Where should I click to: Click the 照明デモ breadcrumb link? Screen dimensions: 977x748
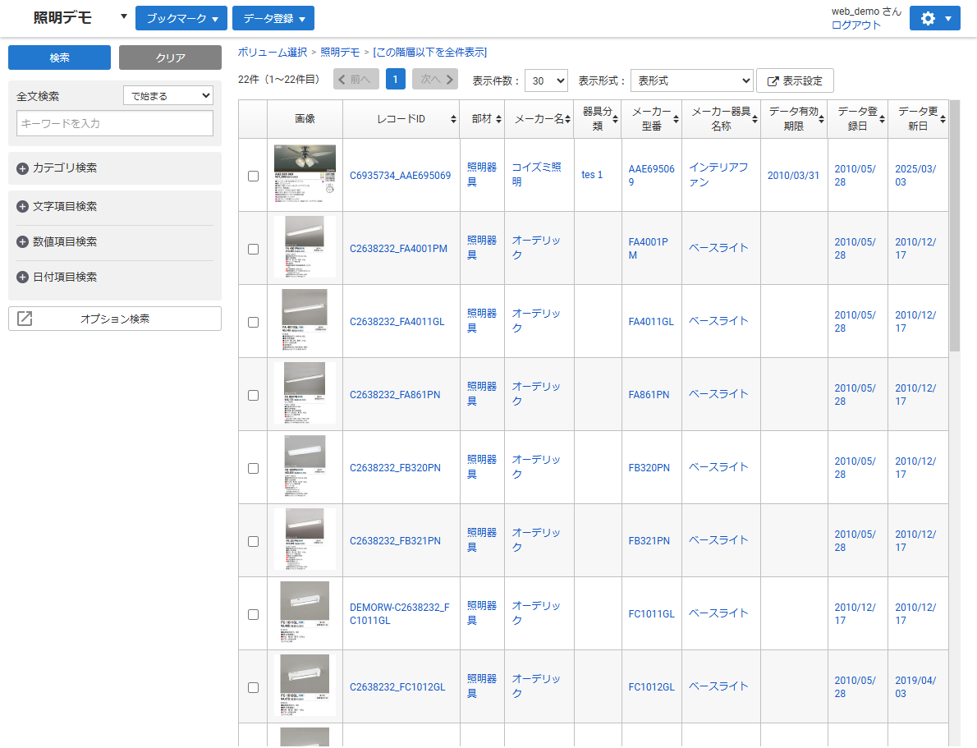pos(340,53)
